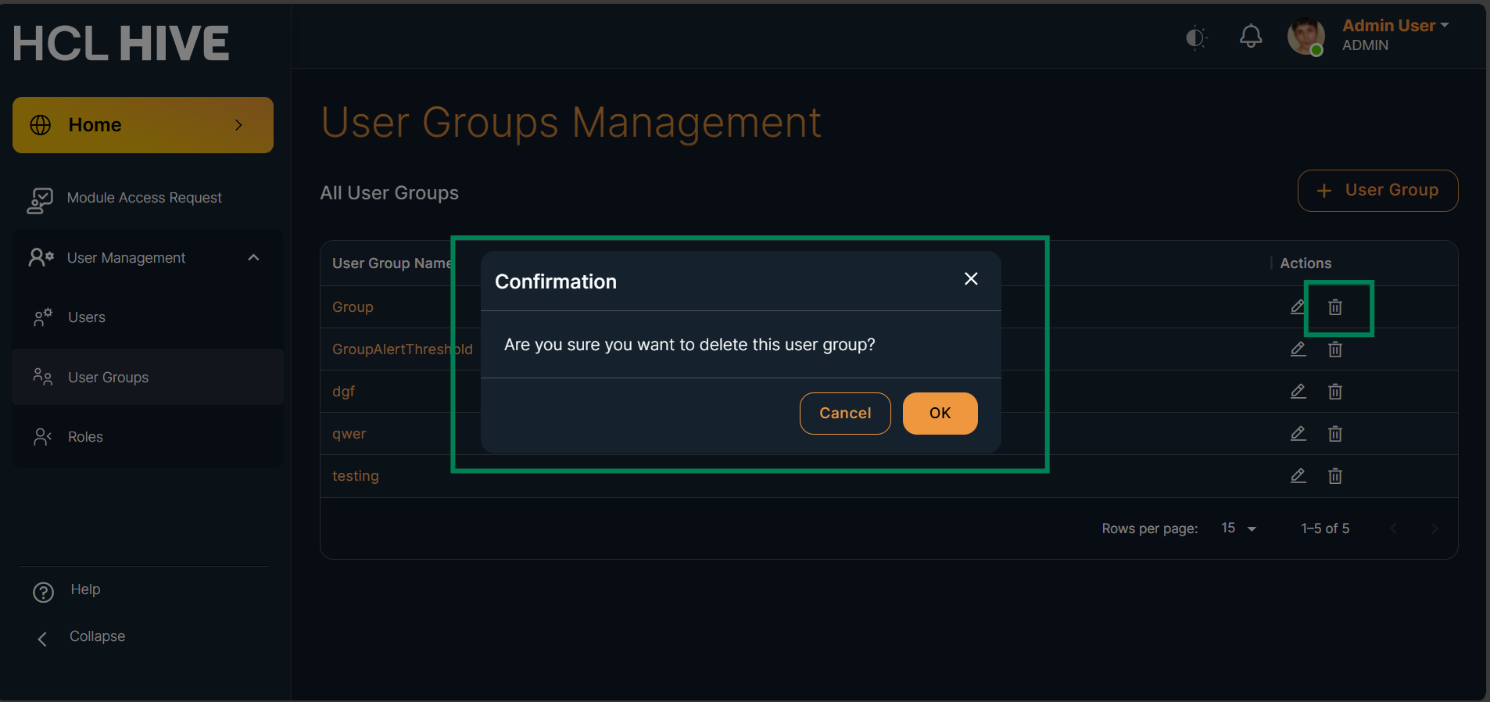The image size is (1490, 702).
Task: Click the Roles sidebar icon
Action: 43,437
